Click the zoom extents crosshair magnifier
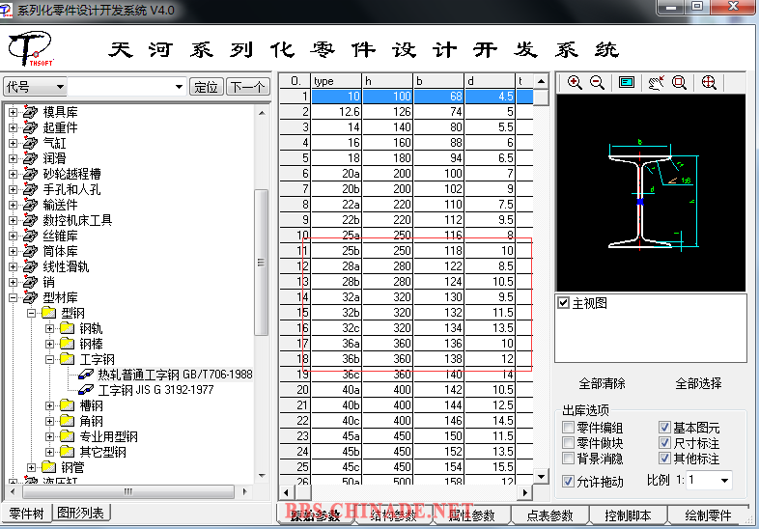This screenshot has width=759, height=529. coord(709,83)
